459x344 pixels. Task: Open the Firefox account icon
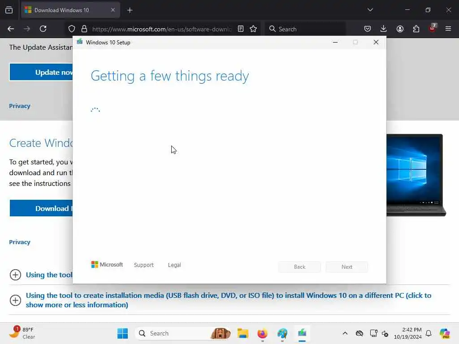tap(400, 29)
